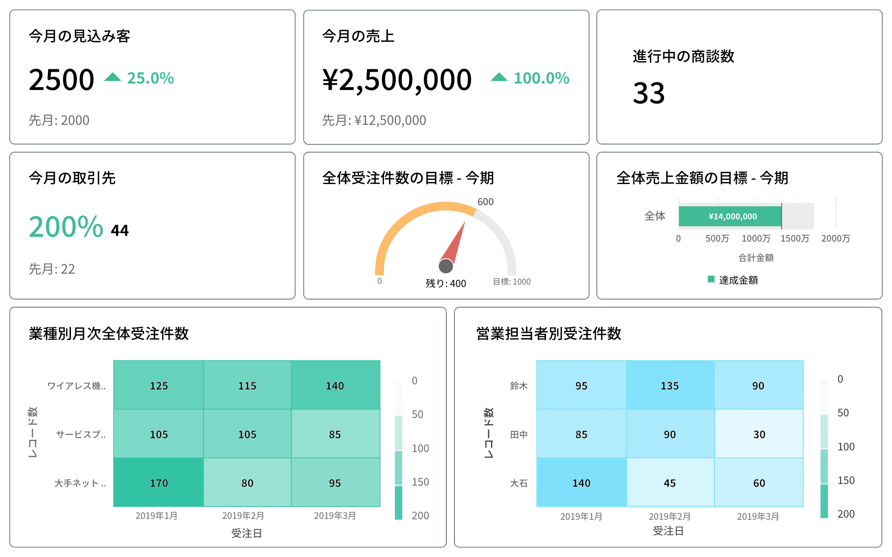
Task: Open the 今月の売上 card title
Action: coord(358,36)
